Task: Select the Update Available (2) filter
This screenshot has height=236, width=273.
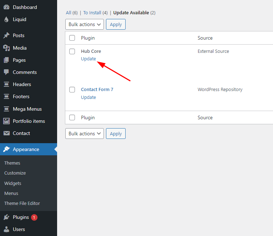Action: click(x=134, y=13)
